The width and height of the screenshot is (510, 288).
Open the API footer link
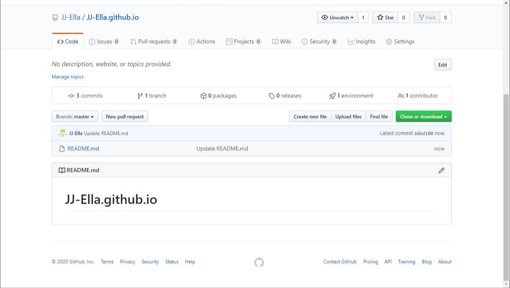(388, 262)
